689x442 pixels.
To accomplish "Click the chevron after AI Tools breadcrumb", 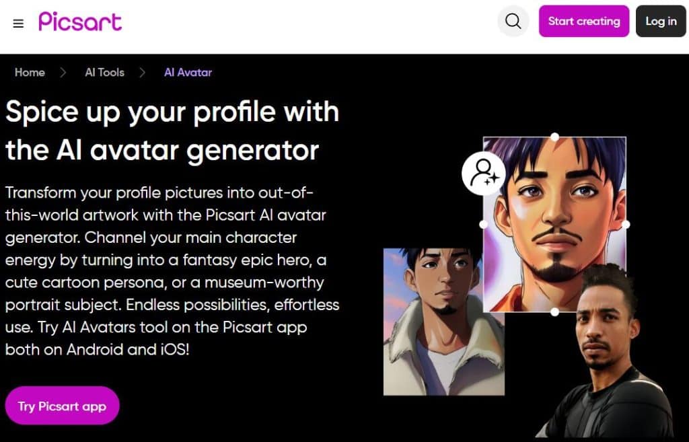I will (x=143, y=73).
